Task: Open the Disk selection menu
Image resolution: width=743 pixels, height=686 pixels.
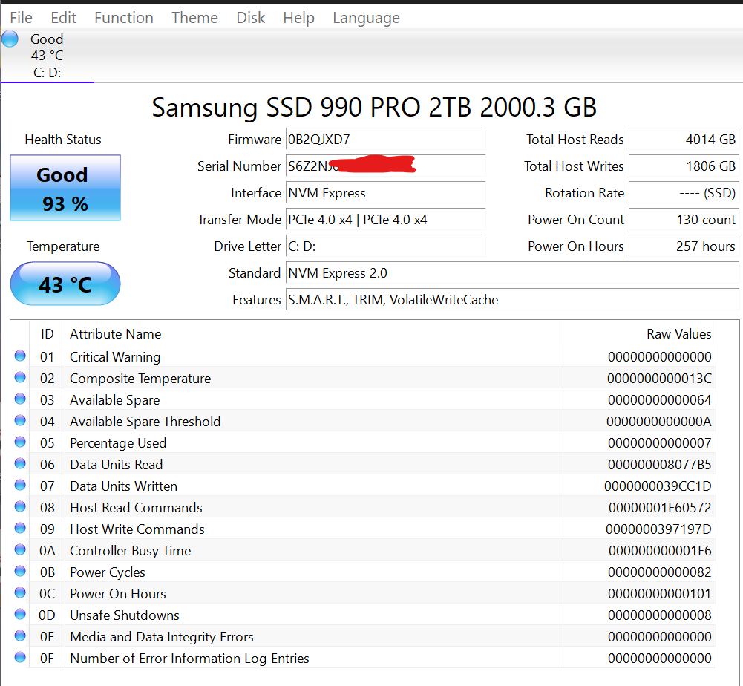Action: pyautogui.click(x=250, y=17)
